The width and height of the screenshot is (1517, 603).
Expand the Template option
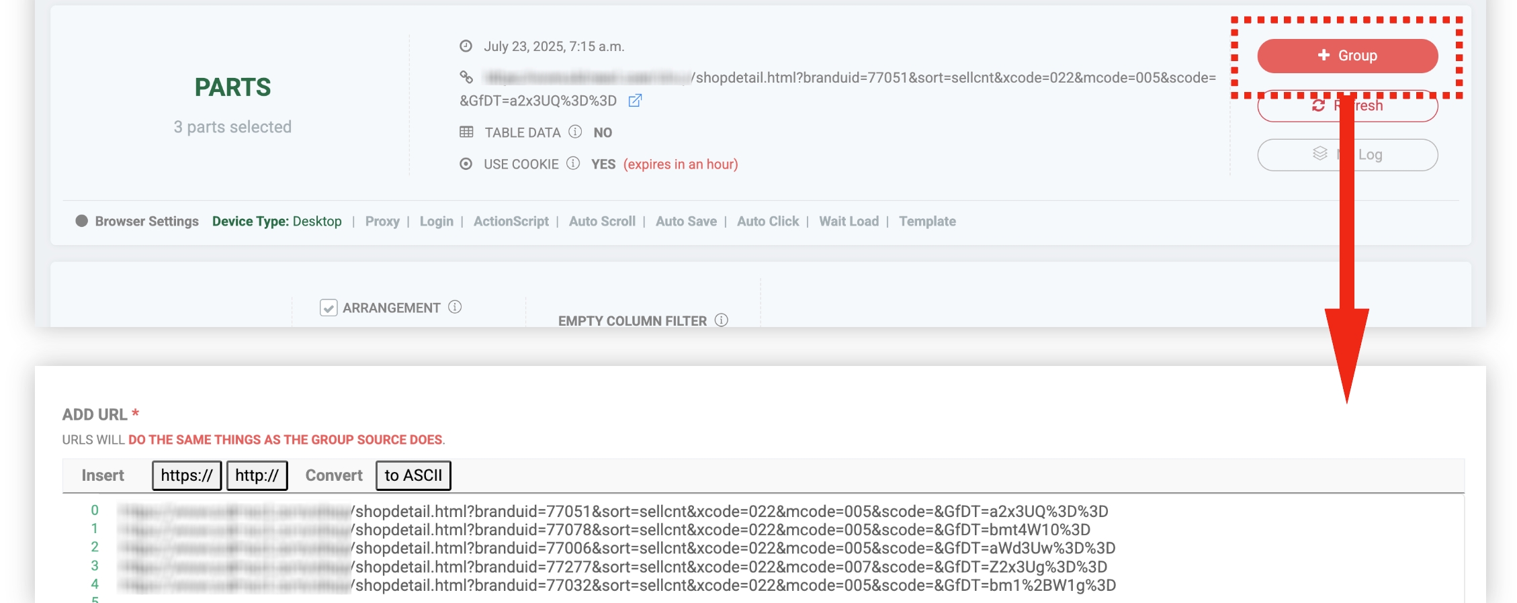(927, 222)
